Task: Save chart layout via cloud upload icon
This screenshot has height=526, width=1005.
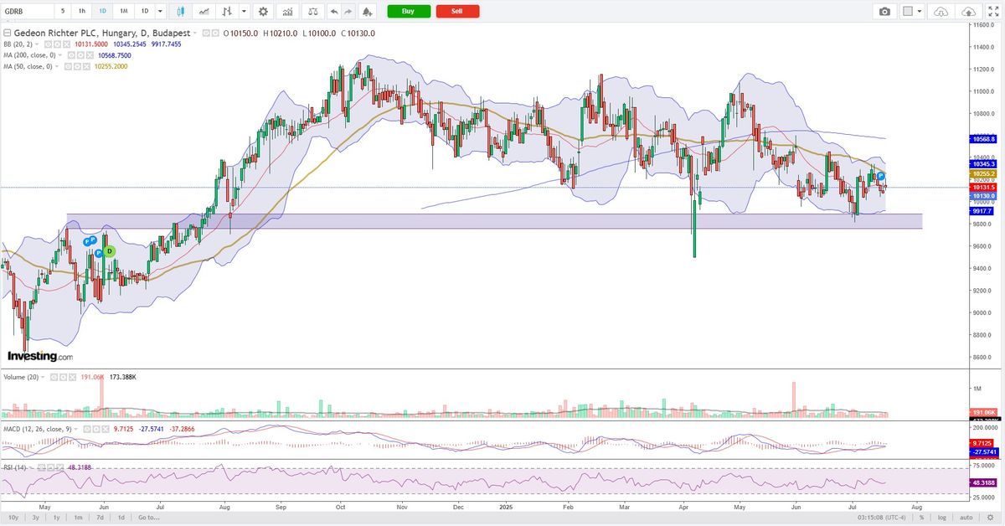Action: 969,12
